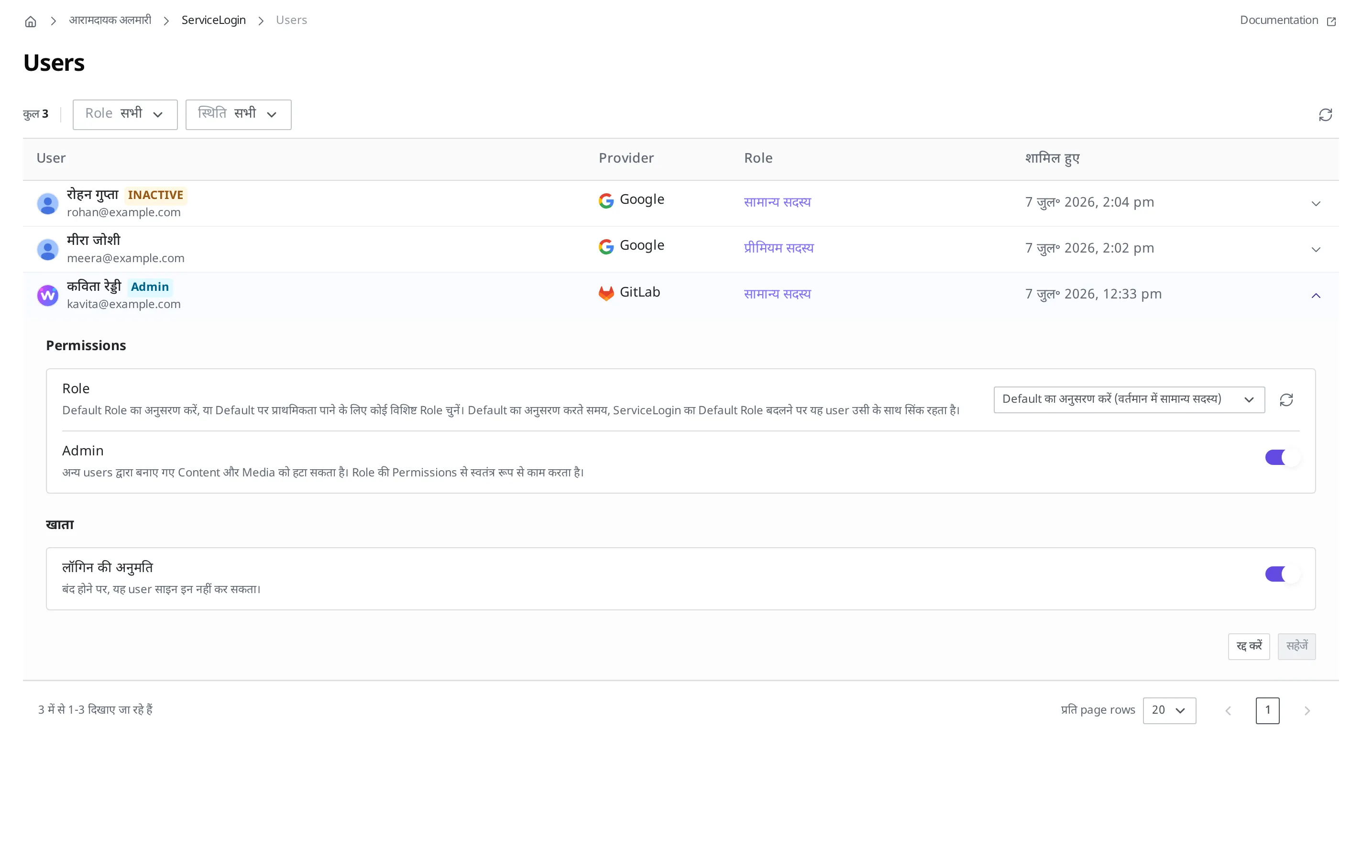1362x861 pixels.
Task: Click रोहन गुप्ता's avatar icon
Action: click(x=47, y=204)
